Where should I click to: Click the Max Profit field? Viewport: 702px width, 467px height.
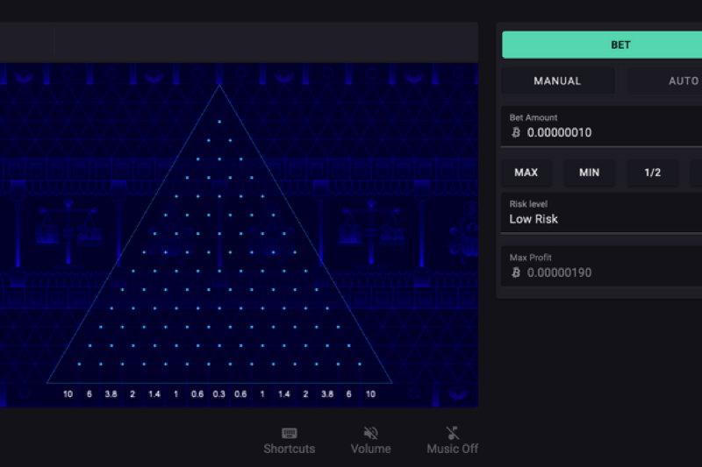point(601,265)
